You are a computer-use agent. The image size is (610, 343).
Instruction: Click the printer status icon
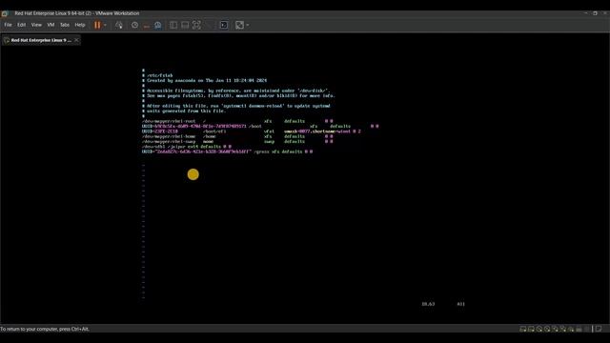click(579, 329)
